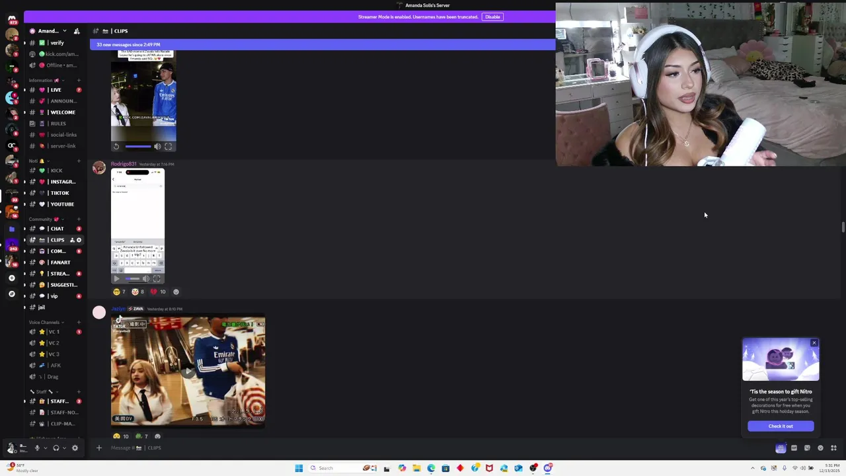Click the Check it out button
The image size is (846, 476).
point(781,426)
